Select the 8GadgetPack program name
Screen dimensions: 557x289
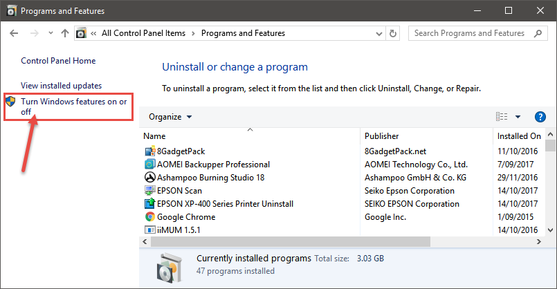(x=181, y=151)
